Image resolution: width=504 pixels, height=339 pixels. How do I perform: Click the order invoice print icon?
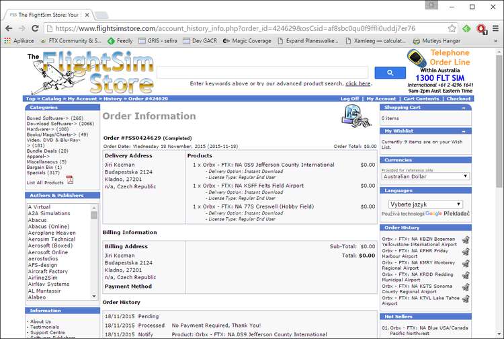tap(355, 117)
